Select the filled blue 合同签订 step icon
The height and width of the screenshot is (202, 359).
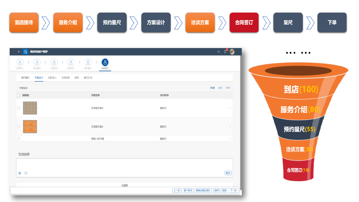click(105, 62)
